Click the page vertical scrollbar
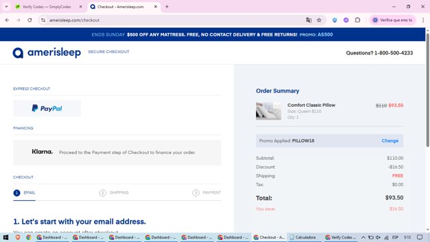Image resolution: width=430 pixels, height=242 pixels. pos(427,91)
